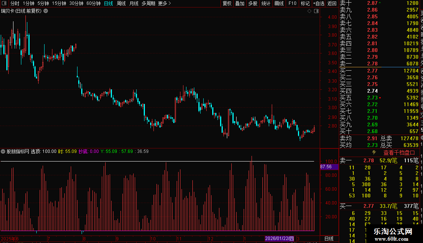The width and height of the screenshot is (423, 243).
Task: Switch to 月线 monthly chart
Action: (134, 3)
